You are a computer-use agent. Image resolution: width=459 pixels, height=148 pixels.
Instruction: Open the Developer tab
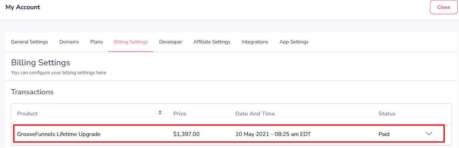pos(171,42)
